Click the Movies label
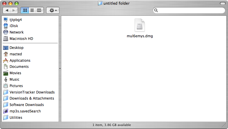228x129 pixels. [15, 73]
